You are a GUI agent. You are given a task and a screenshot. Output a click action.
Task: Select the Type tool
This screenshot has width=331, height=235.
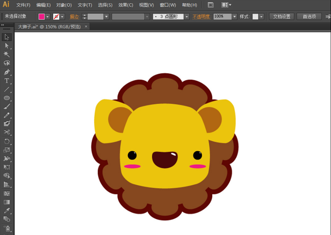pos(7,81)
